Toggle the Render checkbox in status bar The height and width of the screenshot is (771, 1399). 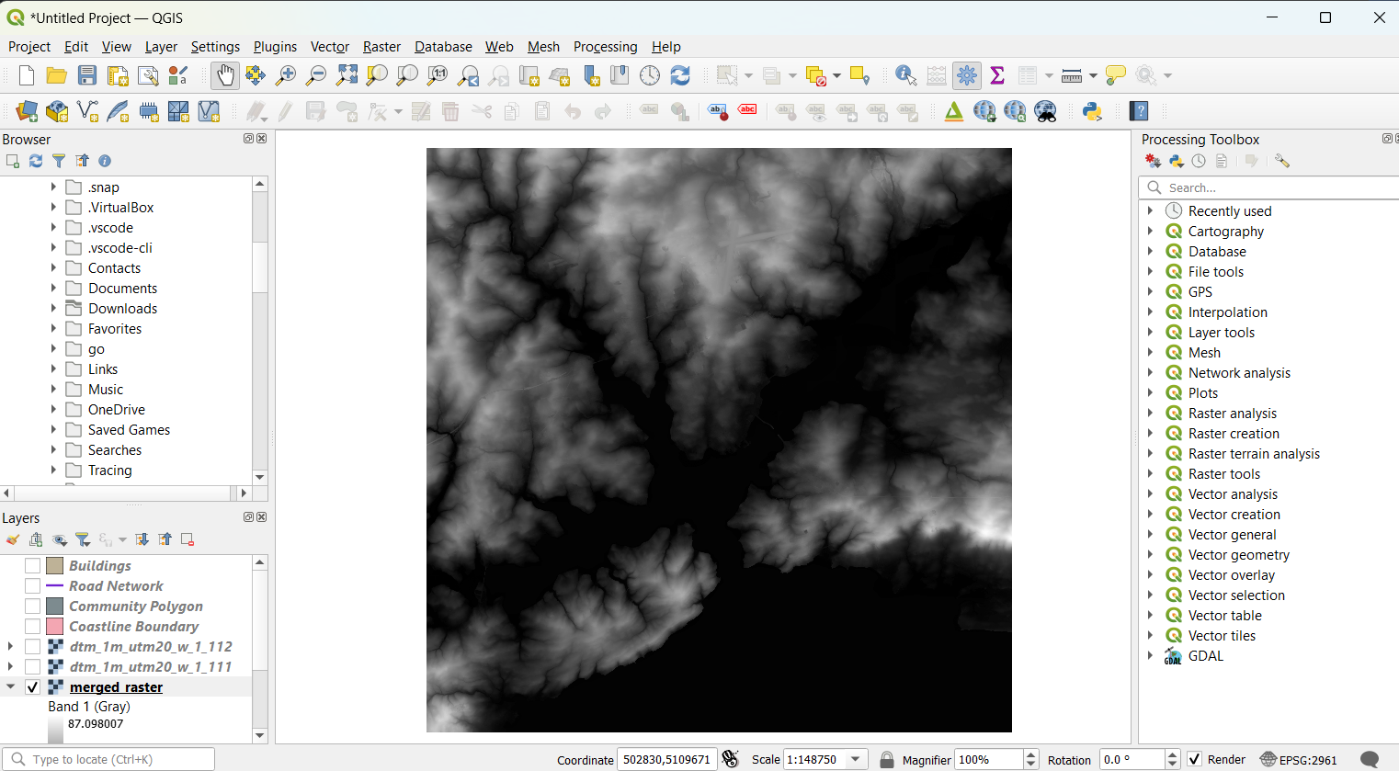1195,759
